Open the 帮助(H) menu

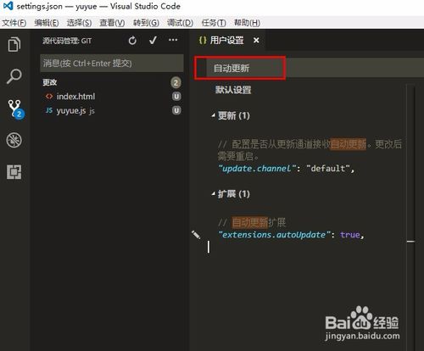point(247,23)
